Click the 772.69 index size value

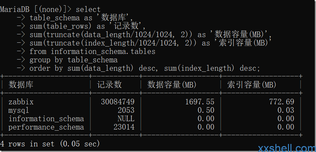click(x=282, y=102)
